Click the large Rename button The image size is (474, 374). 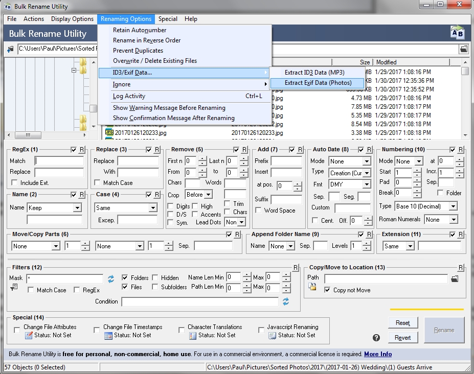[x=444, y=330]
